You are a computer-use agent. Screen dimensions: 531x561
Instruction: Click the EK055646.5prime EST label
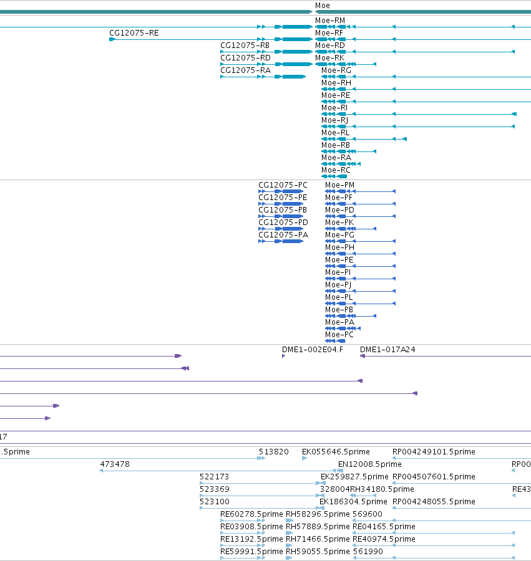[336, 453]
